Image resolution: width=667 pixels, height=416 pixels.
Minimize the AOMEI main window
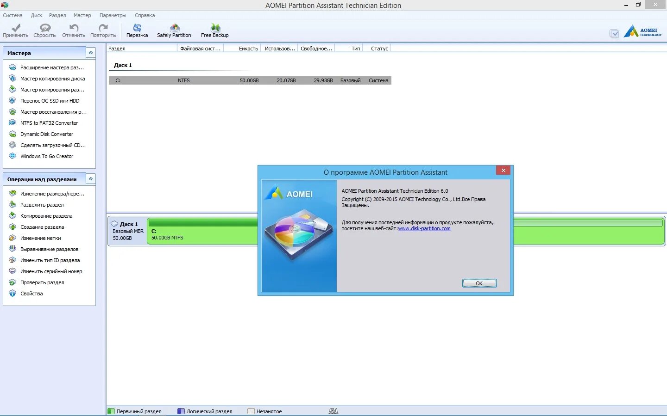pos(626,5)
